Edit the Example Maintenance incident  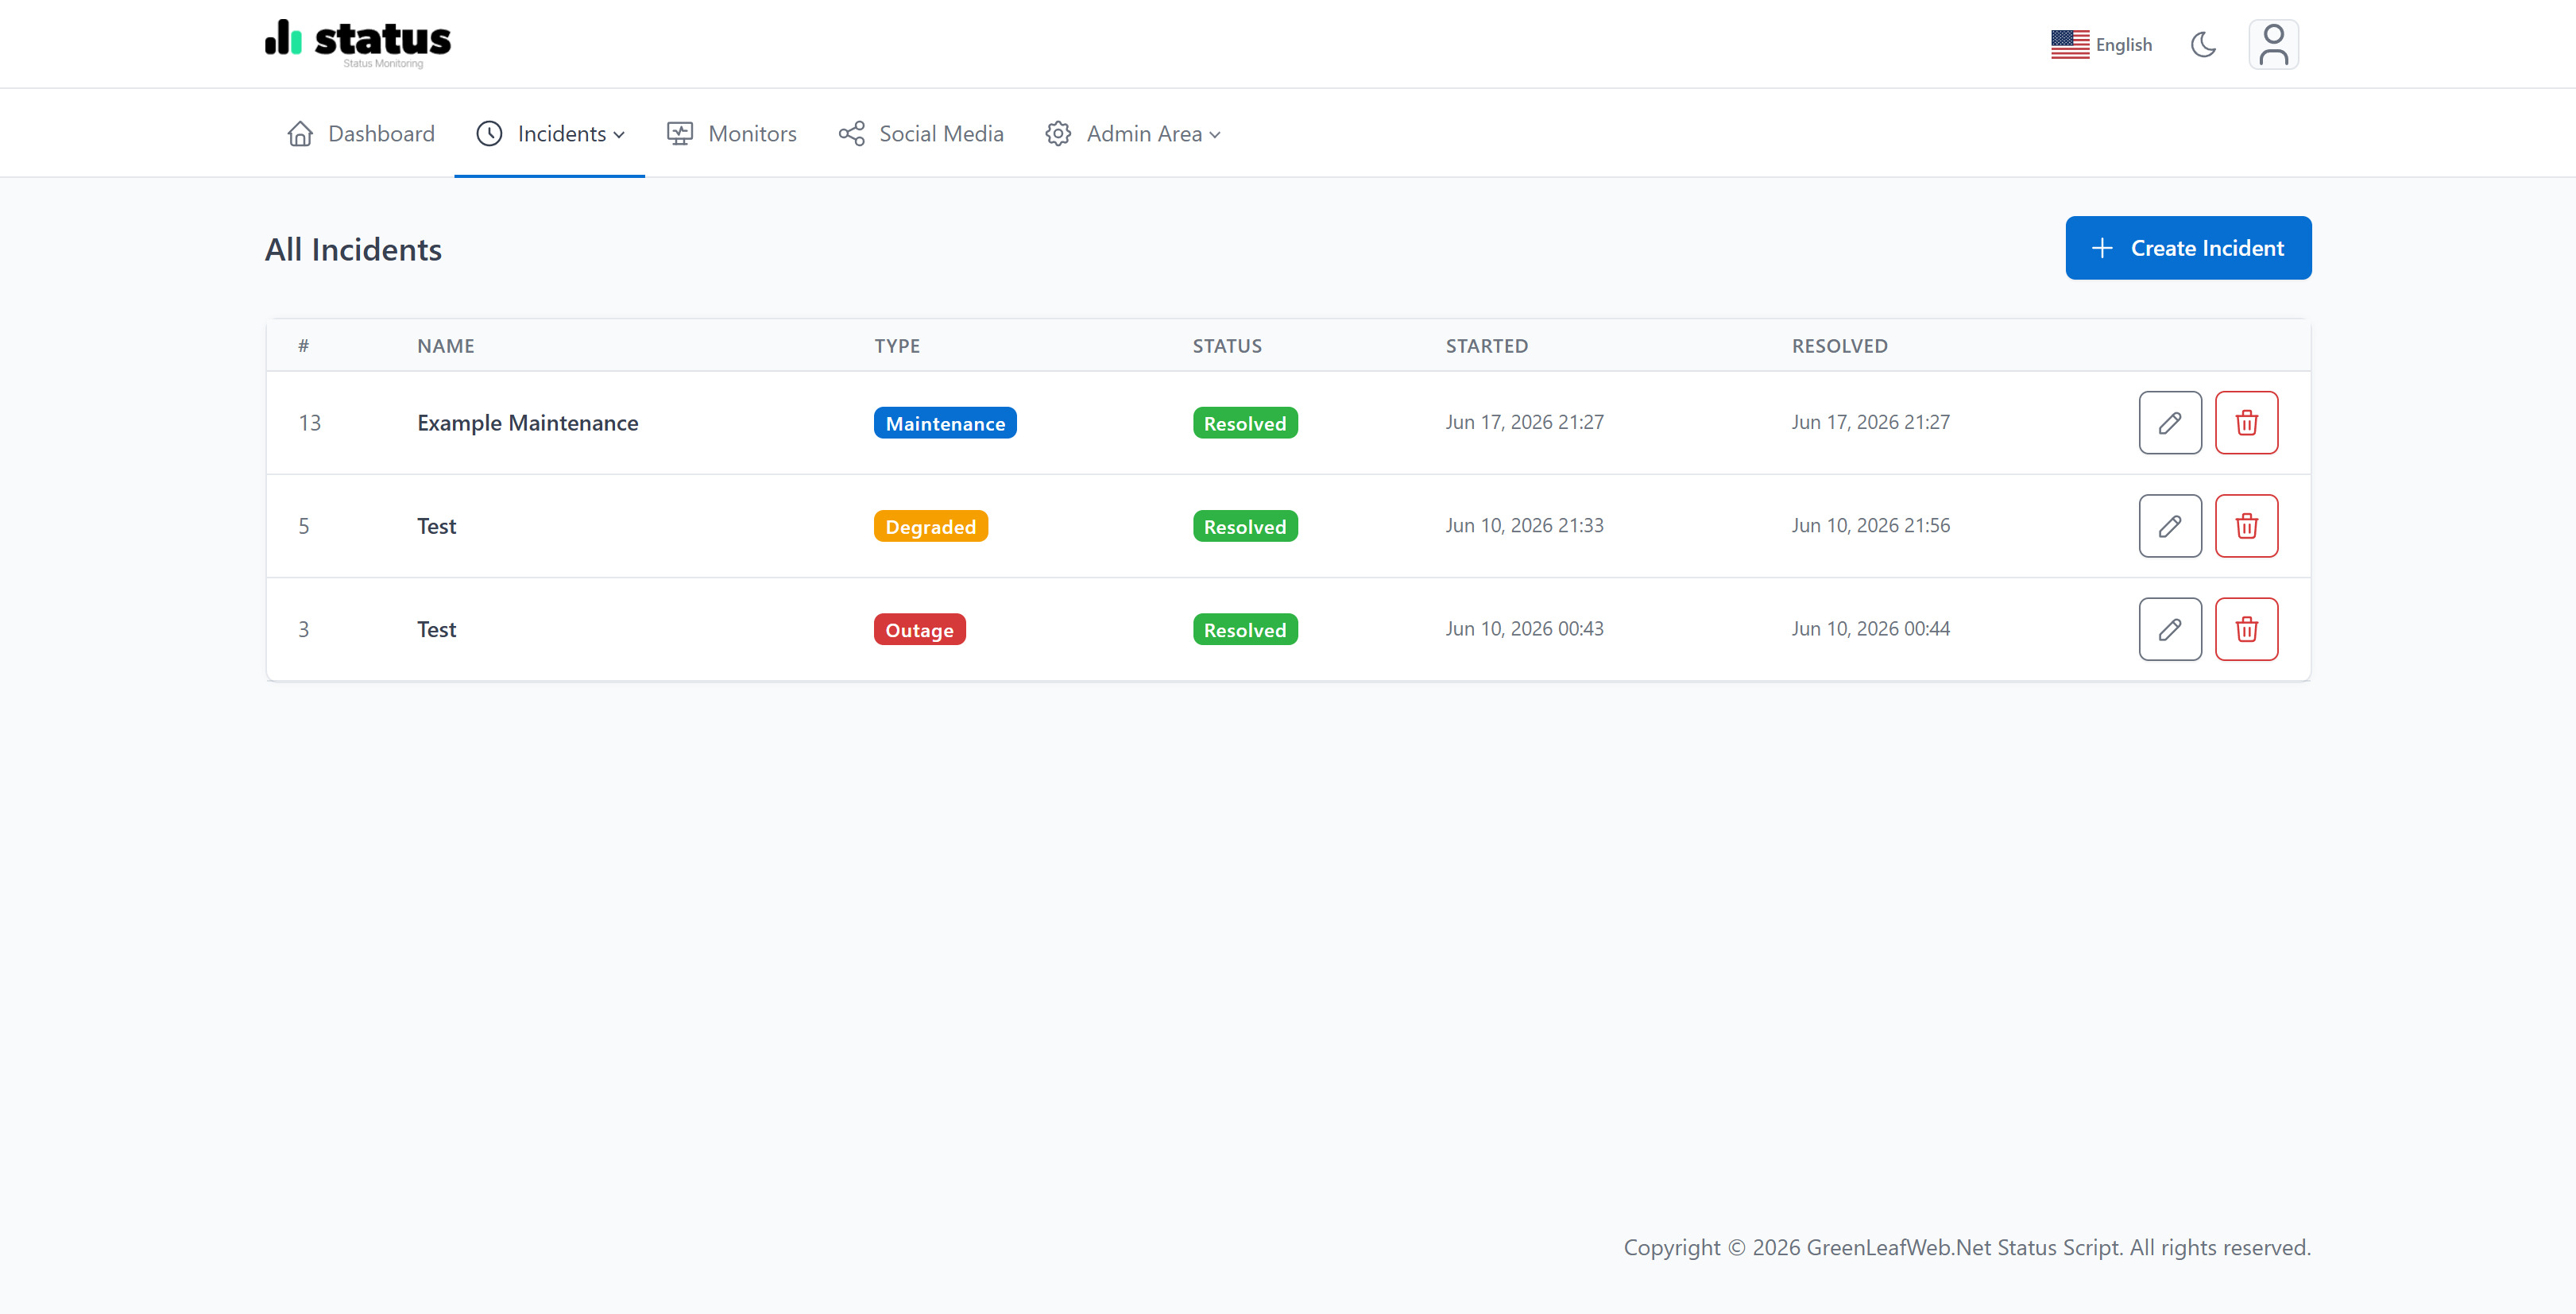tap(2169, 423)
